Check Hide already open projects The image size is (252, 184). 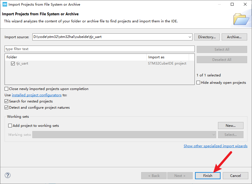coord(198,83)
